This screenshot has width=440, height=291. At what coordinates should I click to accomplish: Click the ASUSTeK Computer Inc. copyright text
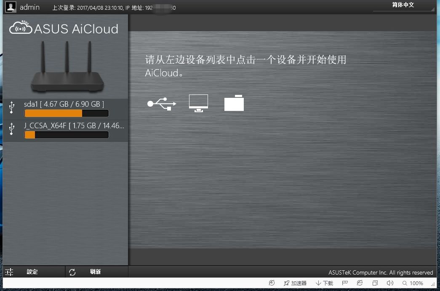[x=381, y=272]
